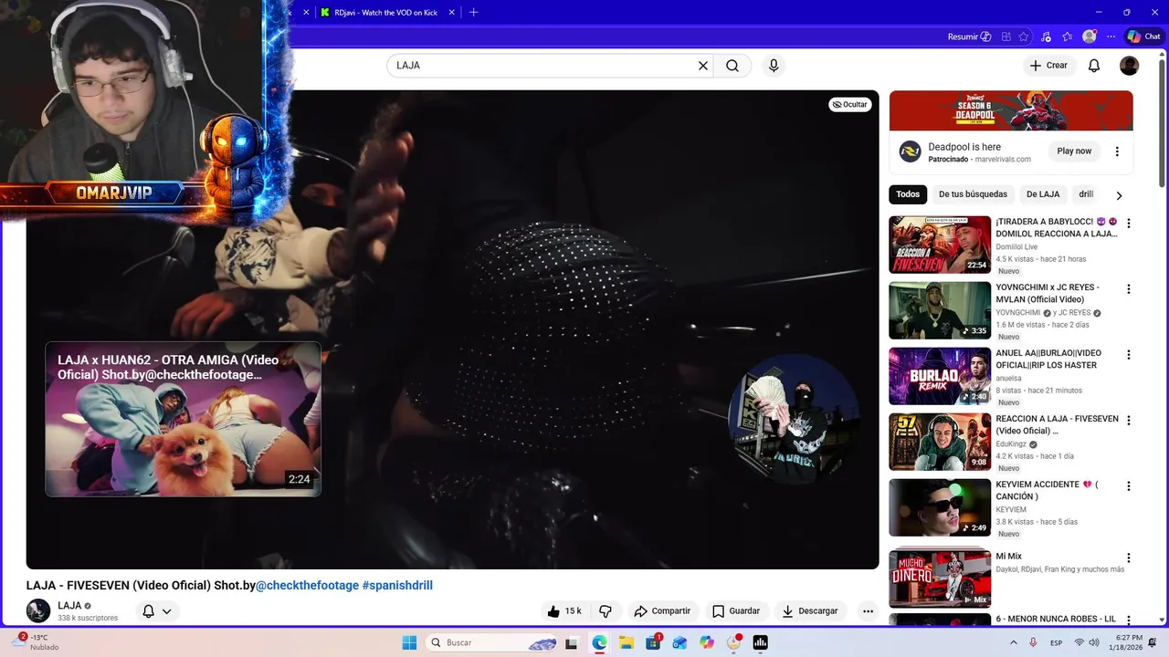1169x657 pixels.
Task: Select the drill filter chip
Action: 1086,194
